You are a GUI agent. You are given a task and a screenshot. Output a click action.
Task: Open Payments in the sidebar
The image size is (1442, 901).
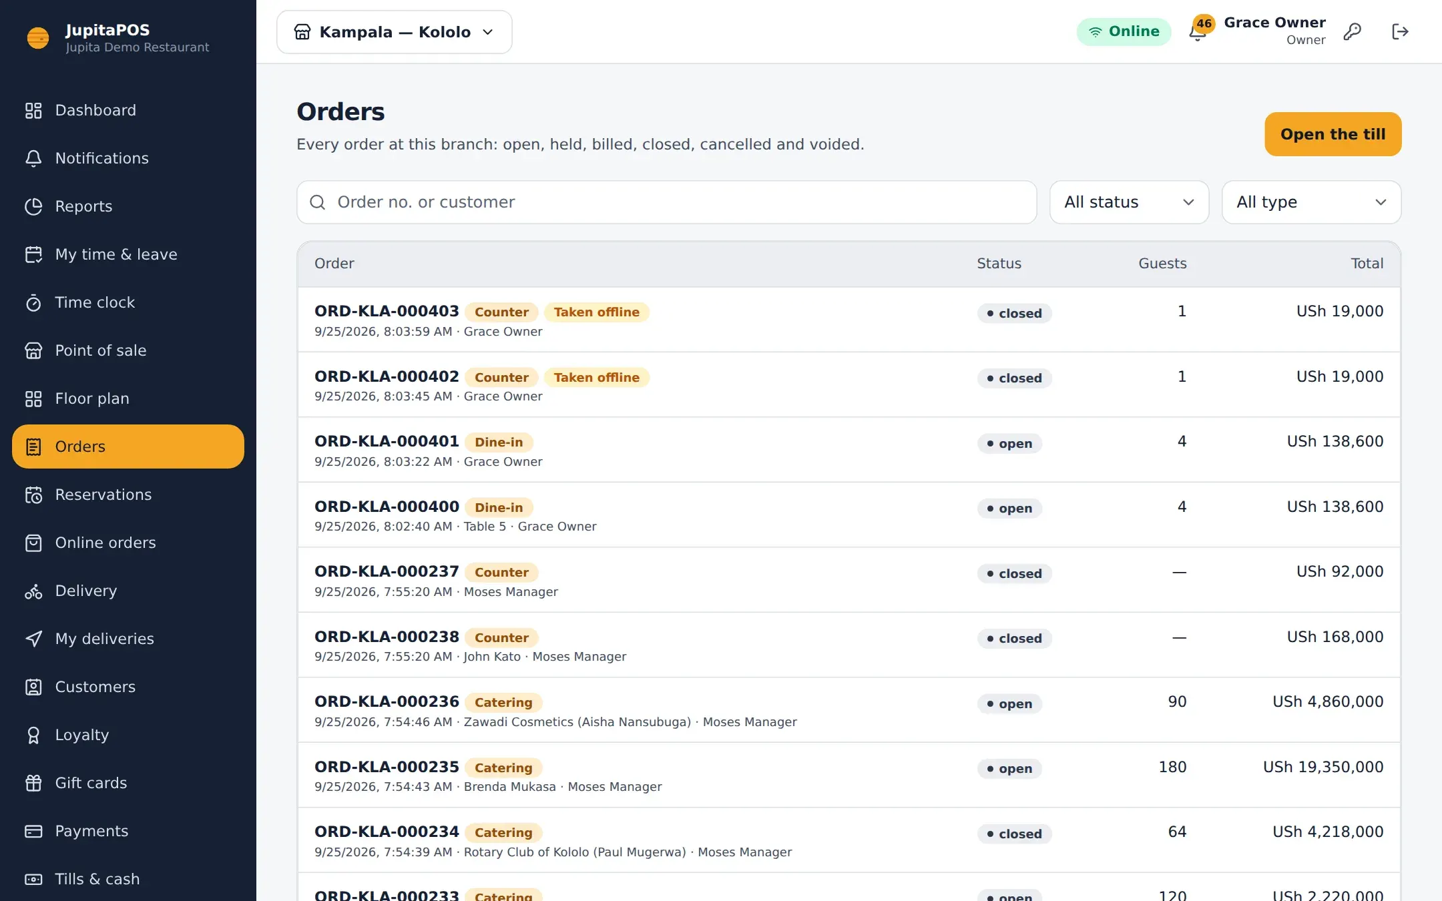pyautogui.click(x=128, y=831)
